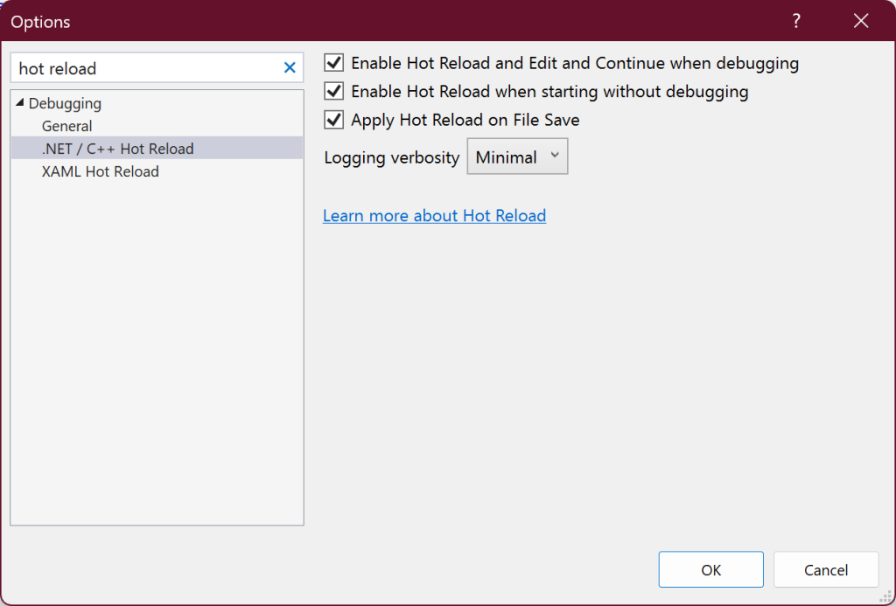Close the Options dialog
896x606 pixels.
tap(860, 20)
